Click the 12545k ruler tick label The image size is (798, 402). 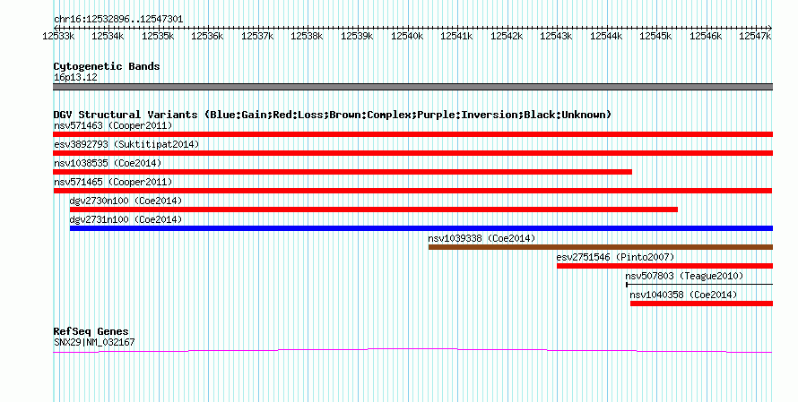tap(655, 37)
